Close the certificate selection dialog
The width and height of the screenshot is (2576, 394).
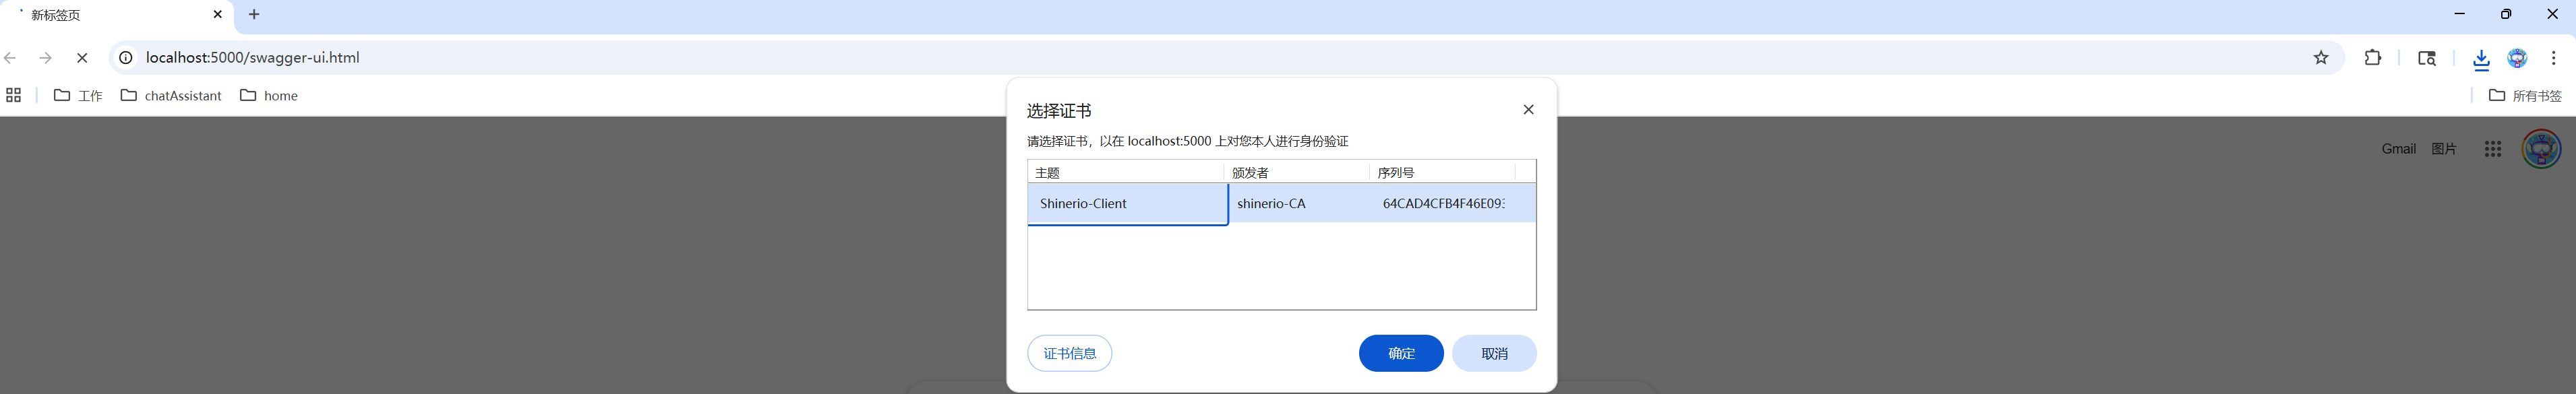coord(1528,110)
